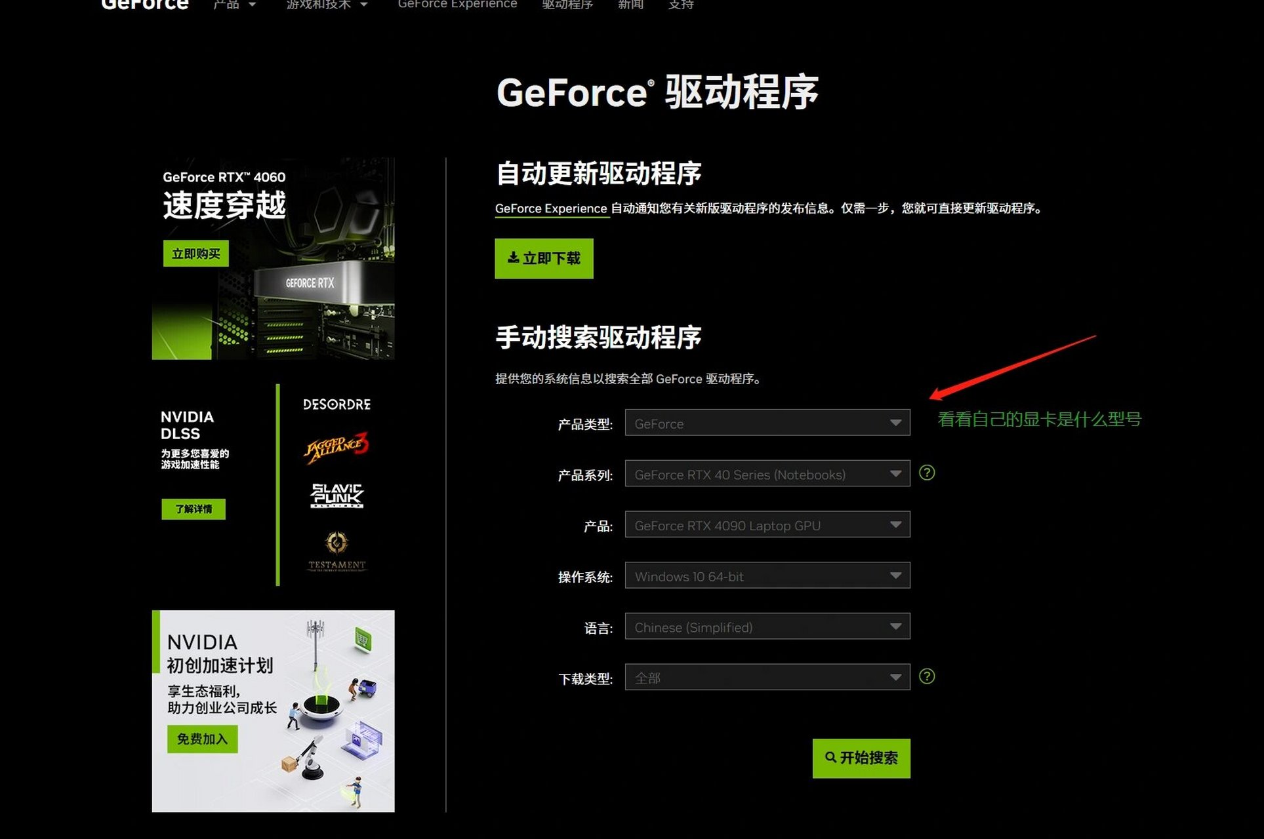Click the Testament game logo
This screenshot has width=1264, height=839.
pos(336,551)
